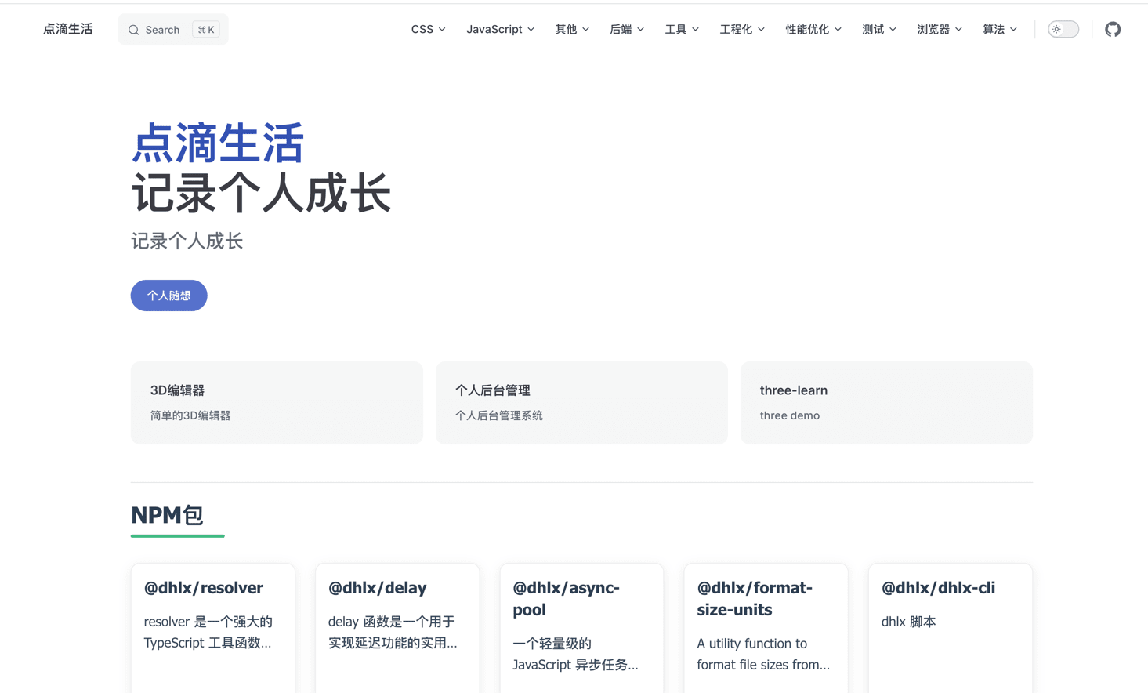Go to 点滴生活 home title link
Screen dimensions: 1148x693
pos(68,30)
